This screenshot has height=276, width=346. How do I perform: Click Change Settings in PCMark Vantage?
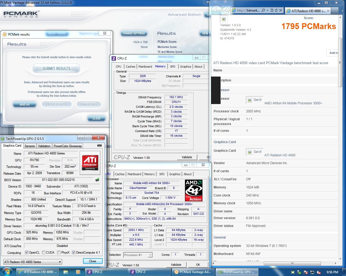tap(134, 34)
